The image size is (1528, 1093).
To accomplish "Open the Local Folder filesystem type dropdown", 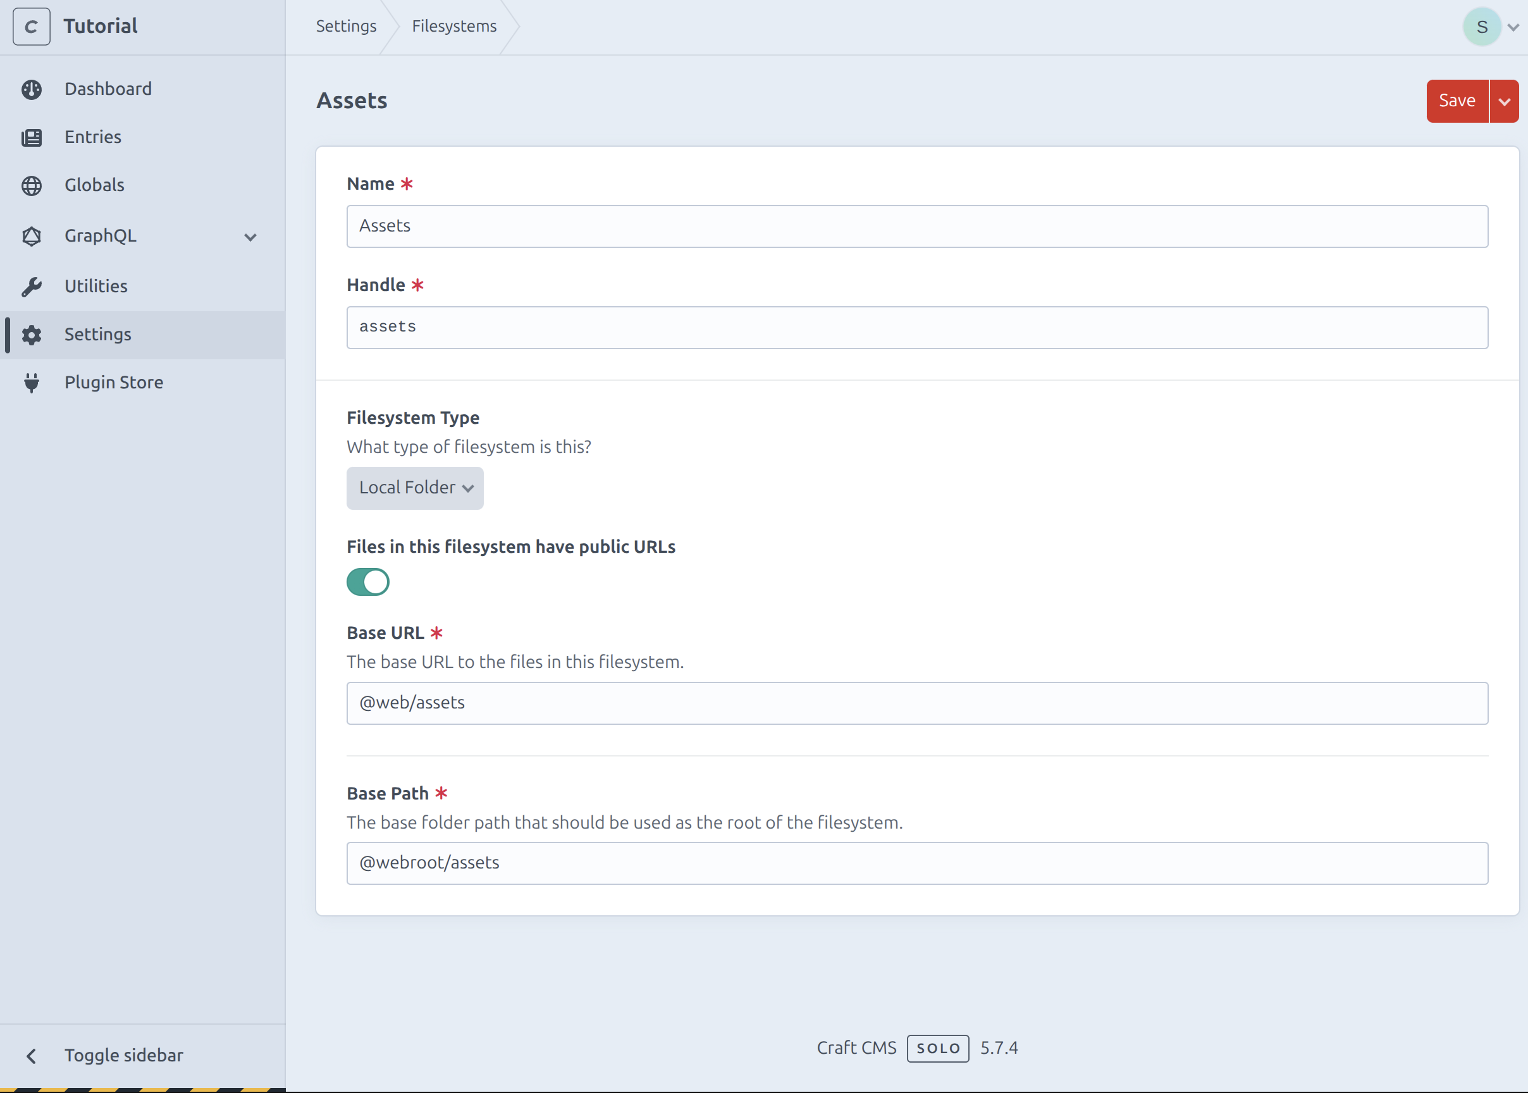I will (x=414, y=487).
